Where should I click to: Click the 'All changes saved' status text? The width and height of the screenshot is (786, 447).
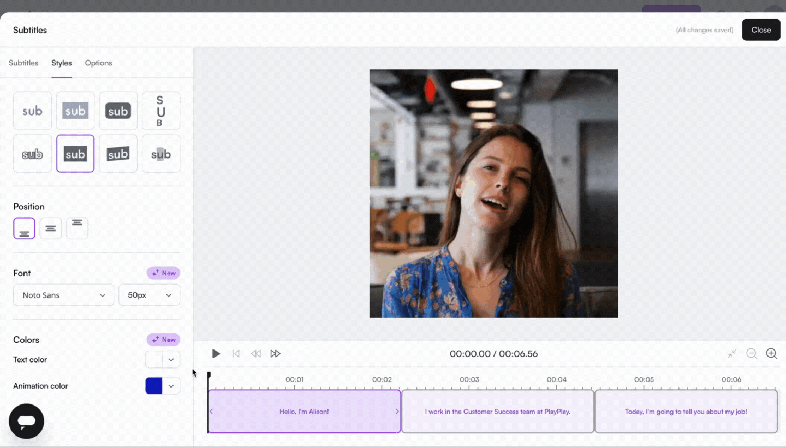tap(705, 30)
